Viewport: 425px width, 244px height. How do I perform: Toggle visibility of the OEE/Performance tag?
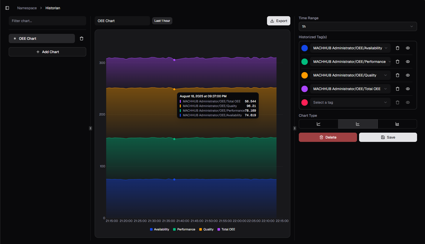tap(408, 62)
